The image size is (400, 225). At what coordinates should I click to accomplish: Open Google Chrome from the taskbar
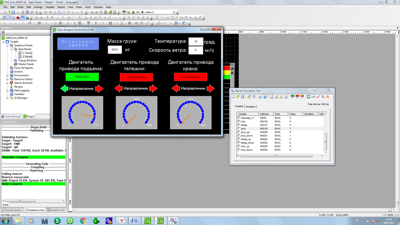point(83,221)
